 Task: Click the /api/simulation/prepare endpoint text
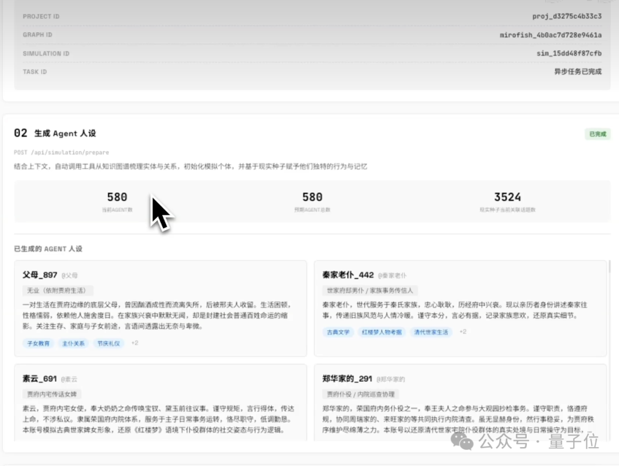(x=70, y=152)
